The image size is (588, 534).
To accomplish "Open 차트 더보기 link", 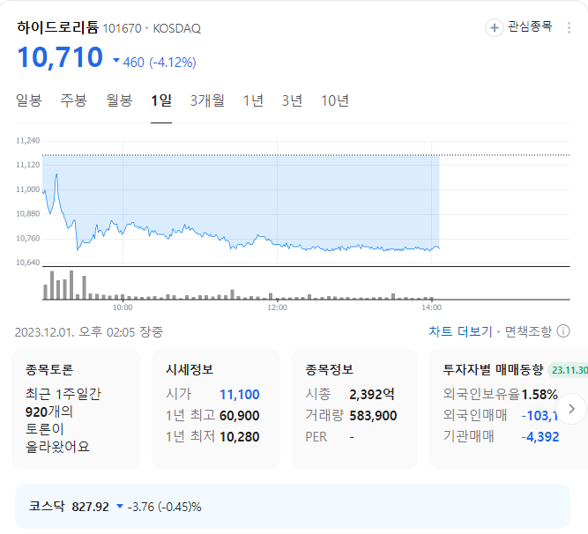I will pyautogui.click(x=460, y=331).
